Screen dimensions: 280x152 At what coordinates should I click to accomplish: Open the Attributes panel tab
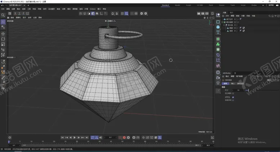[227, 73]
